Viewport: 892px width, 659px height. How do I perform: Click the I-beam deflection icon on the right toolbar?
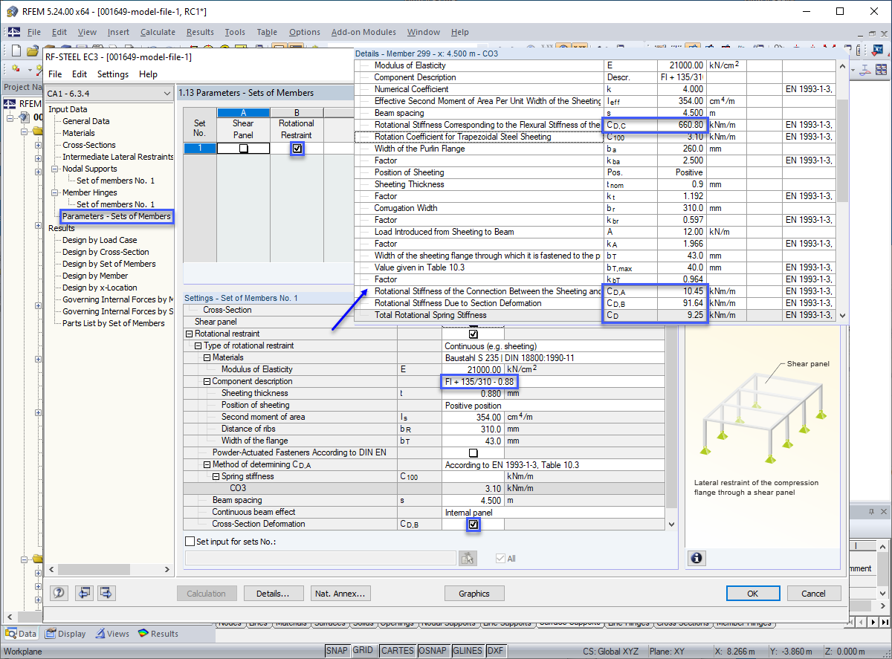(864, 69)
